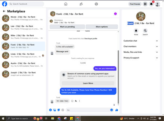The image size is (164, 121).
Task: Mute the conversation with bell icon
Action: coord(136,31)
